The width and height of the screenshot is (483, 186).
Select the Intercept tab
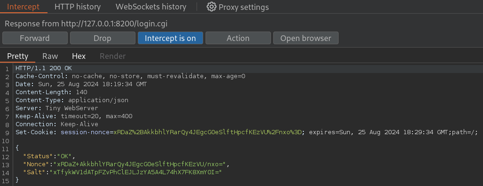pos(24,7)
